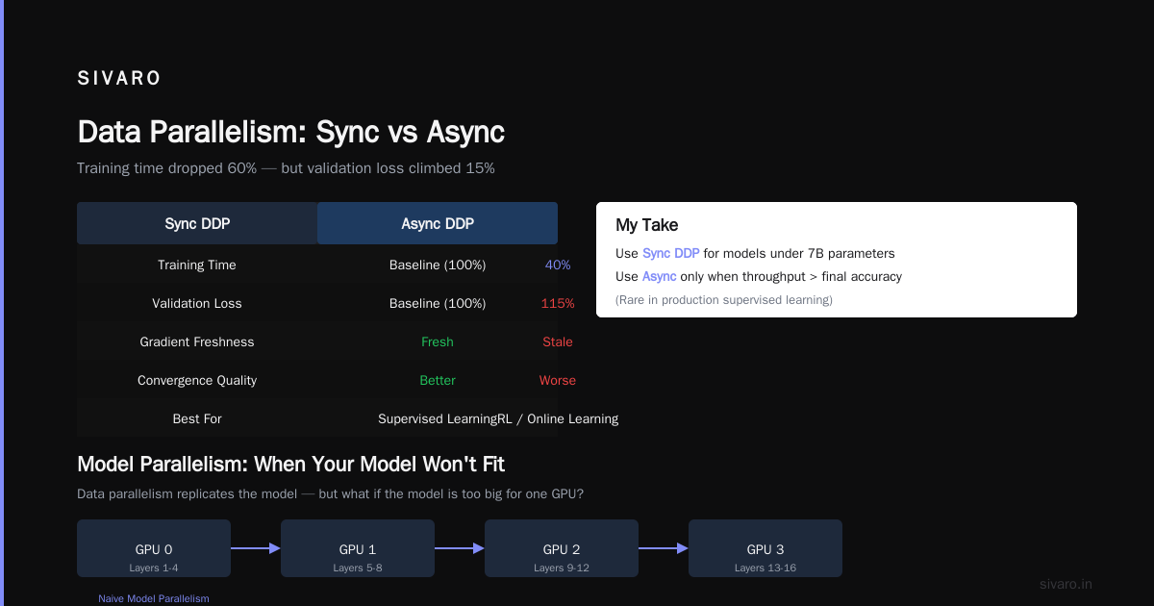Click the Data Parallelism: Sync vs Async title

[x=291, y=133]
